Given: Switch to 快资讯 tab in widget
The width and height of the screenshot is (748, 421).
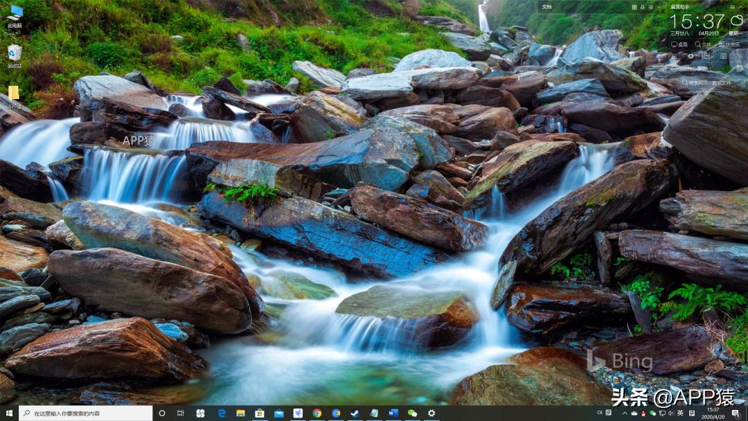Looking at the screenshot, I should point(729,44).
